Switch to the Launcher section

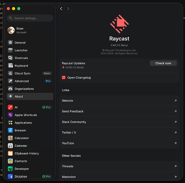click(30, 50)
